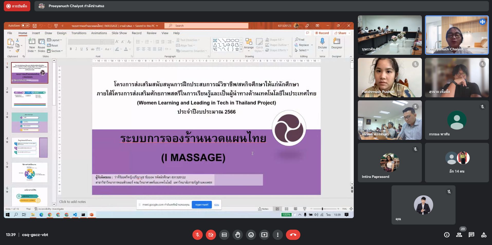492x245 pixels.
Task: Switch to the Slide Show tab
Action: (119, 33)
